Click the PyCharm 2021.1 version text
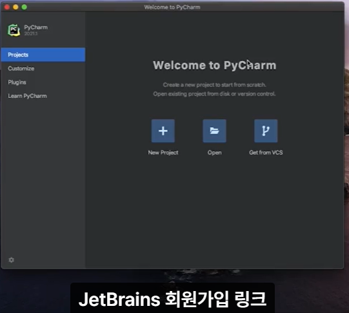 pyautogui.click(x=31, y=34)
